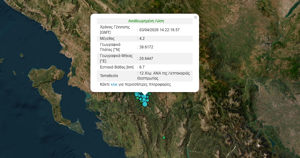Image resolution: width=300 pixels, height=158 pixels.
Task: Click the Εστιακό Βάθος [km] label
Action: point(117,67)
